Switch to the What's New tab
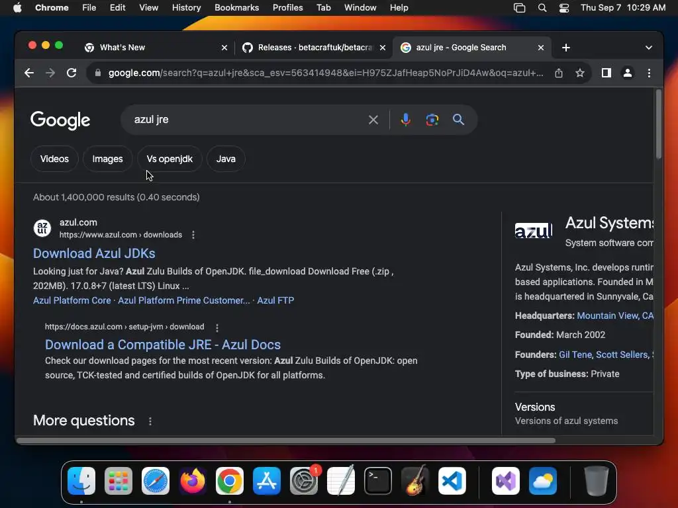 [x=156, y=48]
